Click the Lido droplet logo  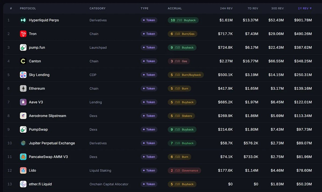click(23, 171)
